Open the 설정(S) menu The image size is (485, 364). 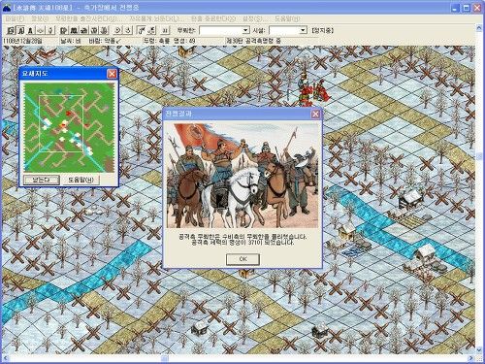click(x=255, y=18)
